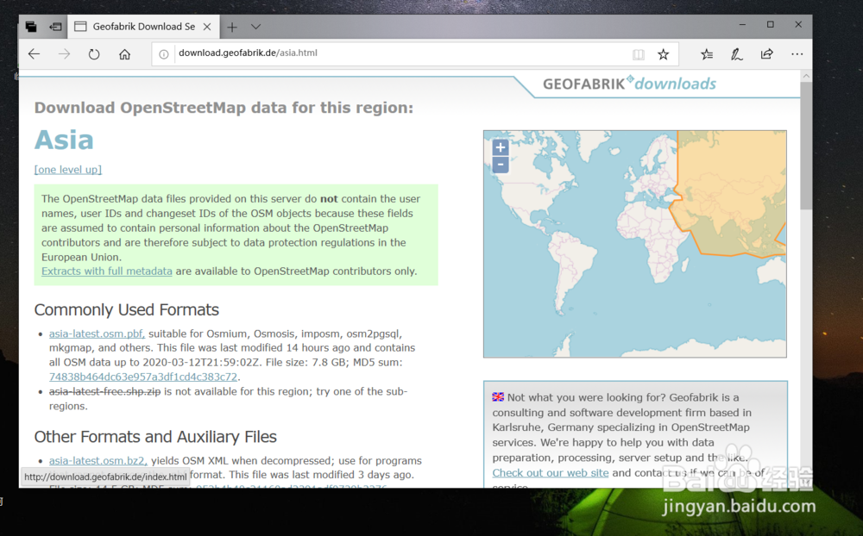Go to the browser home page

(123, 53)
